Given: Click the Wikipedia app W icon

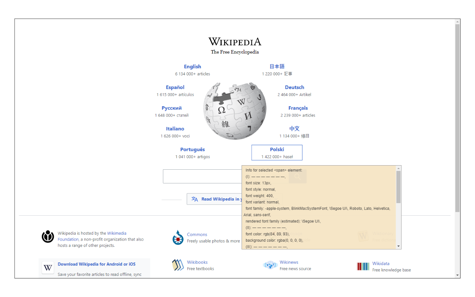Looking at the screenshot, I should pos(47,268).
